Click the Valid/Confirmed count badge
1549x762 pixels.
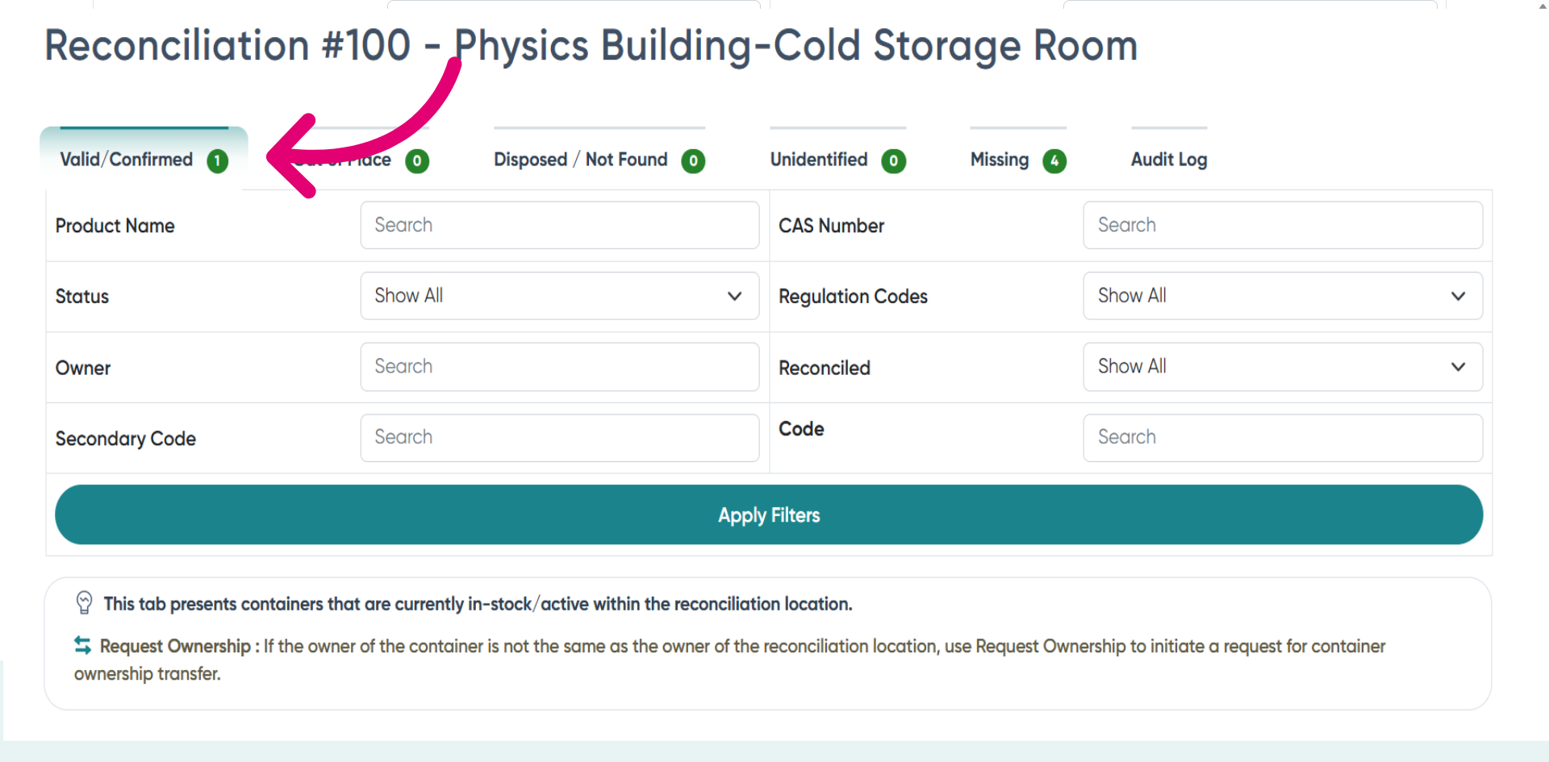click(x=217, y=161)
